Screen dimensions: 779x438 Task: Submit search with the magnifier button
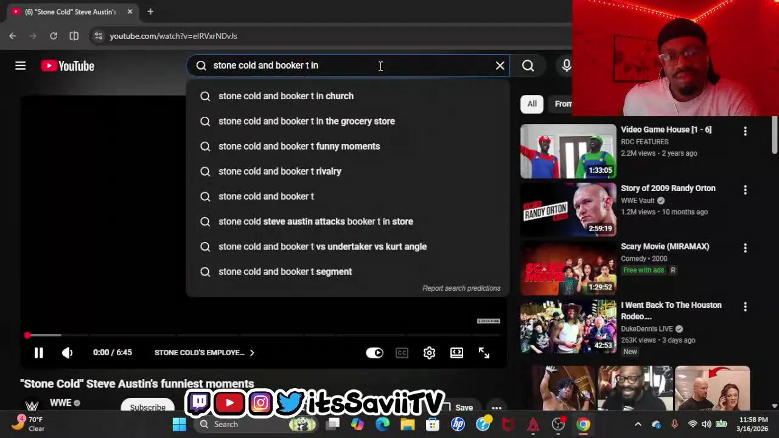click(528, 66)
